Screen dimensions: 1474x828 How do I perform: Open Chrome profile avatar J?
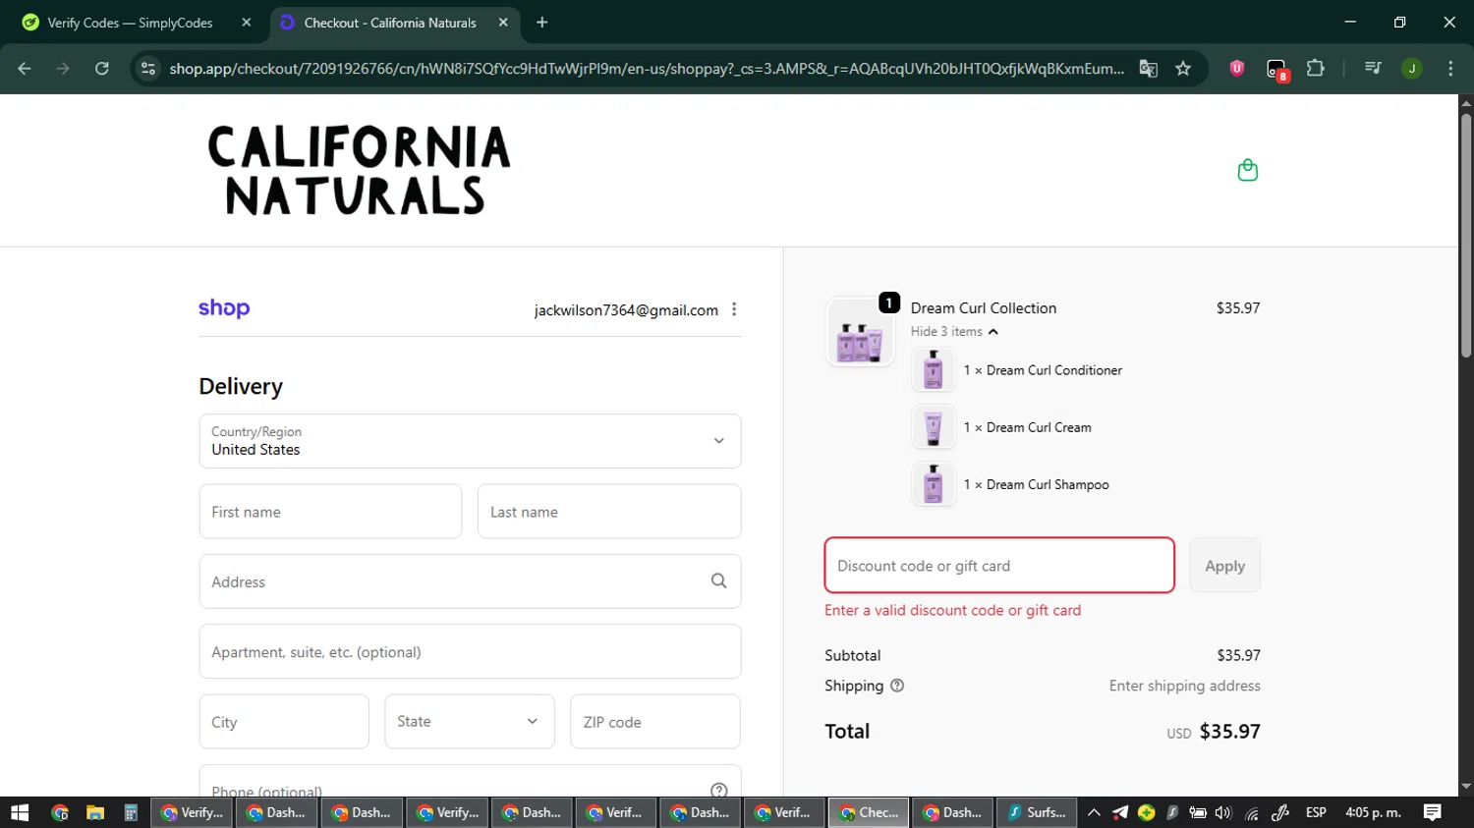1412,68
